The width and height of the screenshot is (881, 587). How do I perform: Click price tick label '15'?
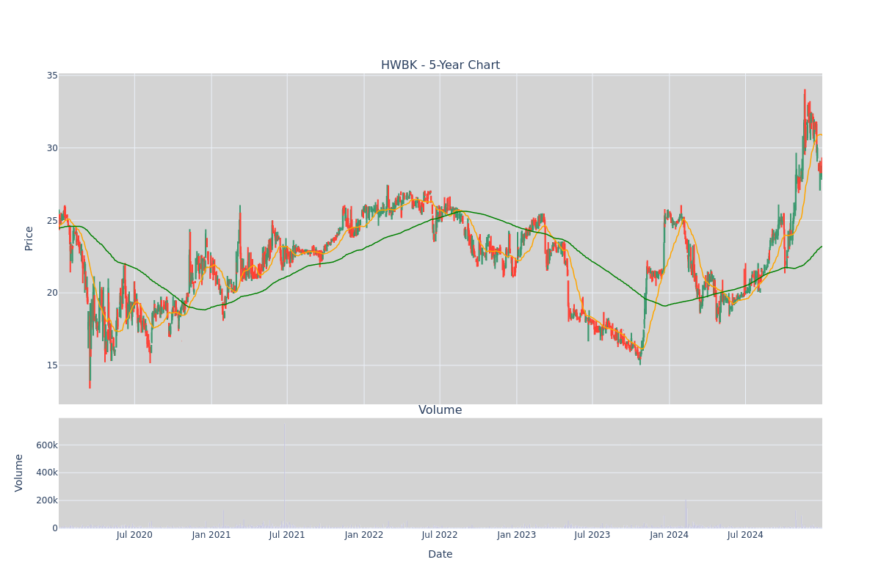point(52,365)
